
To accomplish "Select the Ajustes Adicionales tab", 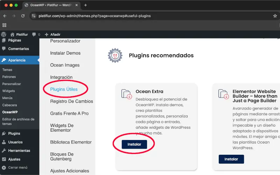I will [70, 171].
